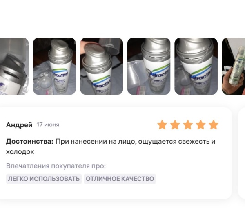This screenshot has height=215, width=245.
Task: Click the first rating star
Action: (162, 125)
